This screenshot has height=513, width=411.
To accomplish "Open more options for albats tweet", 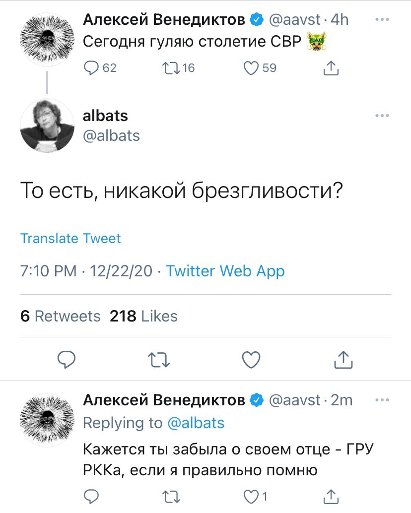I will [x=382, y=116].
